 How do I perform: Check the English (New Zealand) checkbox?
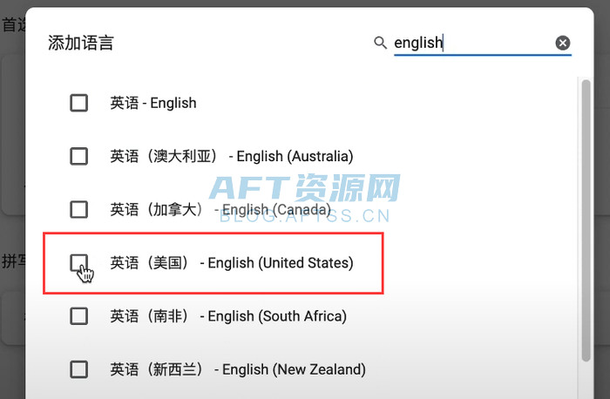79,369
